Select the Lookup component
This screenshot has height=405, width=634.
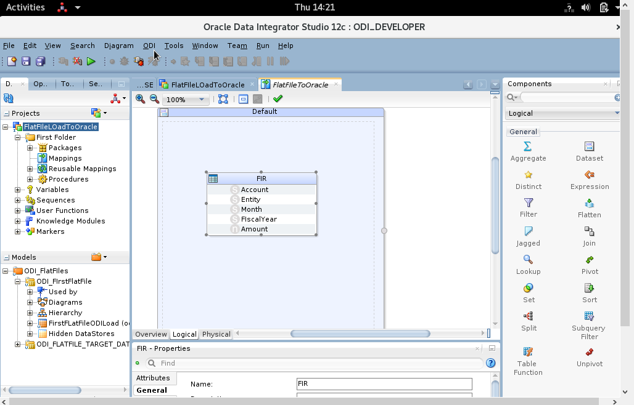pyautogui.click(x=528, y=264)
